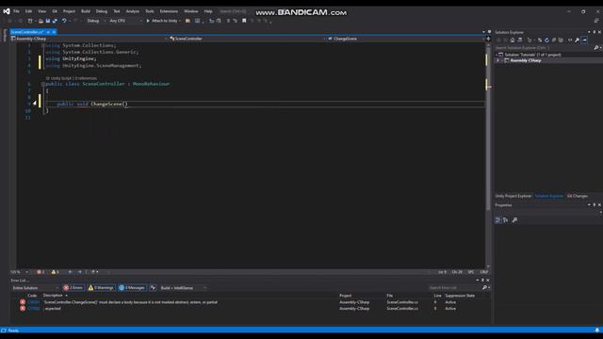Open the Debug menu

click(102, 11)
